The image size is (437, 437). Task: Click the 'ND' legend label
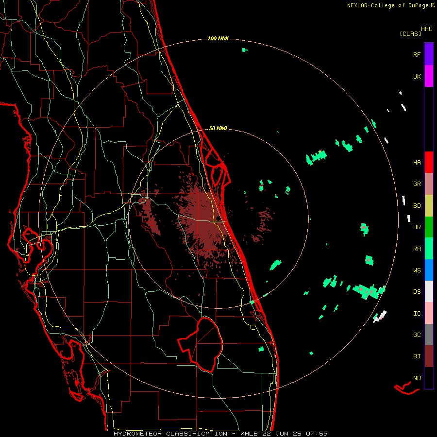[x=417, y=378]
